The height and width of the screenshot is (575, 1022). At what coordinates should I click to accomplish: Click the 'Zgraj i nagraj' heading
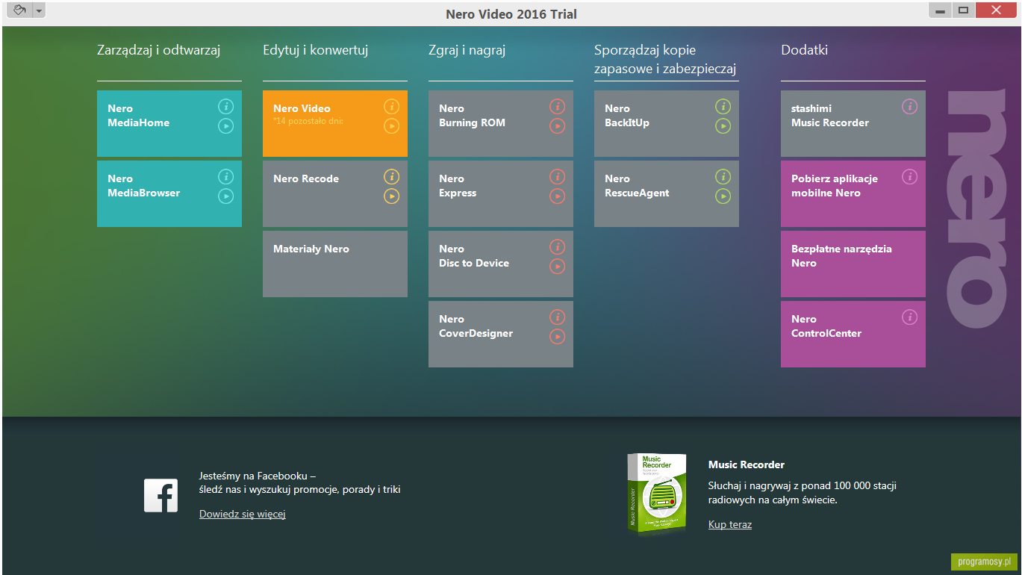click(467, 51)
